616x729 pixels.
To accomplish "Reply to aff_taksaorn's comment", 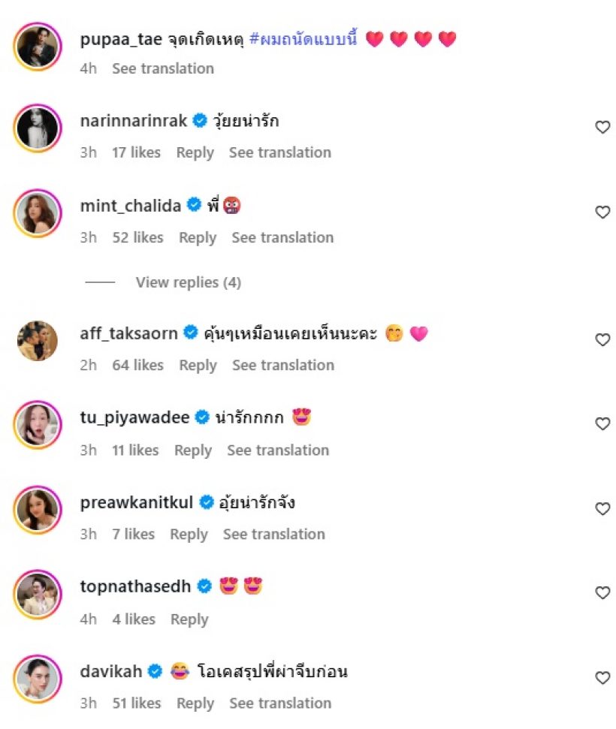I will (198, 366).
